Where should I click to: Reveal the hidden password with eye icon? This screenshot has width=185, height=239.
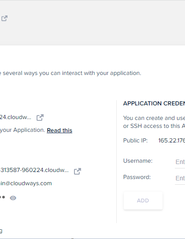tap(13, 198)
